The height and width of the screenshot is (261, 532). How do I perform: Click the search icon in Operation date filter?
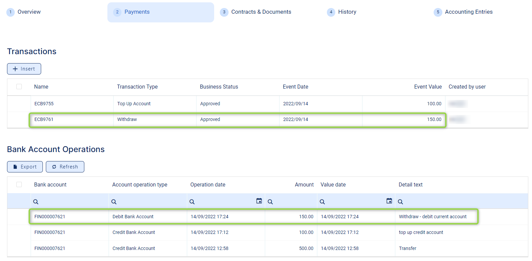click(192, 202)
